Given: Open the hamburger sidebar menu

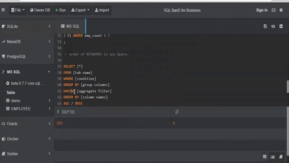Looking at the screenshot, I should 3,10.
